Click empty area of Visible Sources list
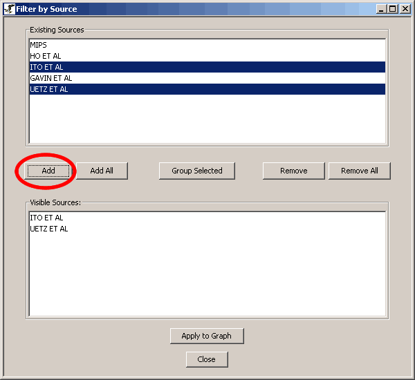 (x=207, y=276)
